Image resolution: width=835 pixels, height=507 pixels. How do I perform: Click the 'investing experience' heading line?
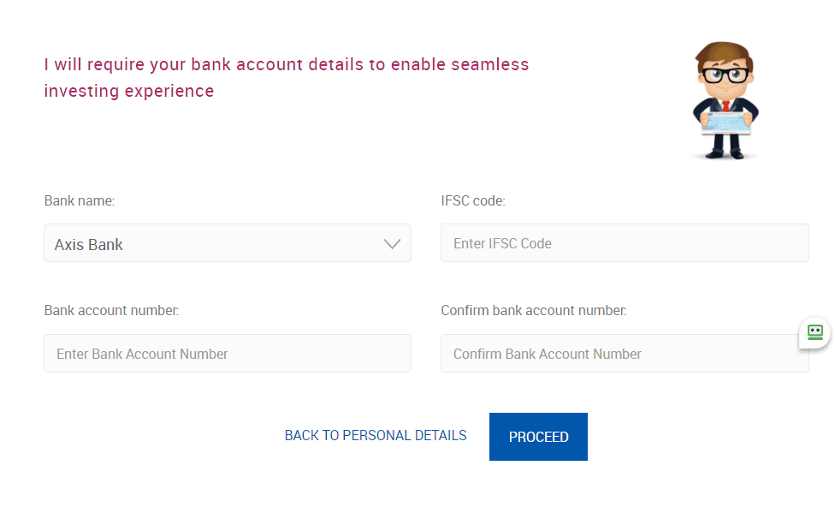(x=129, y=91)
